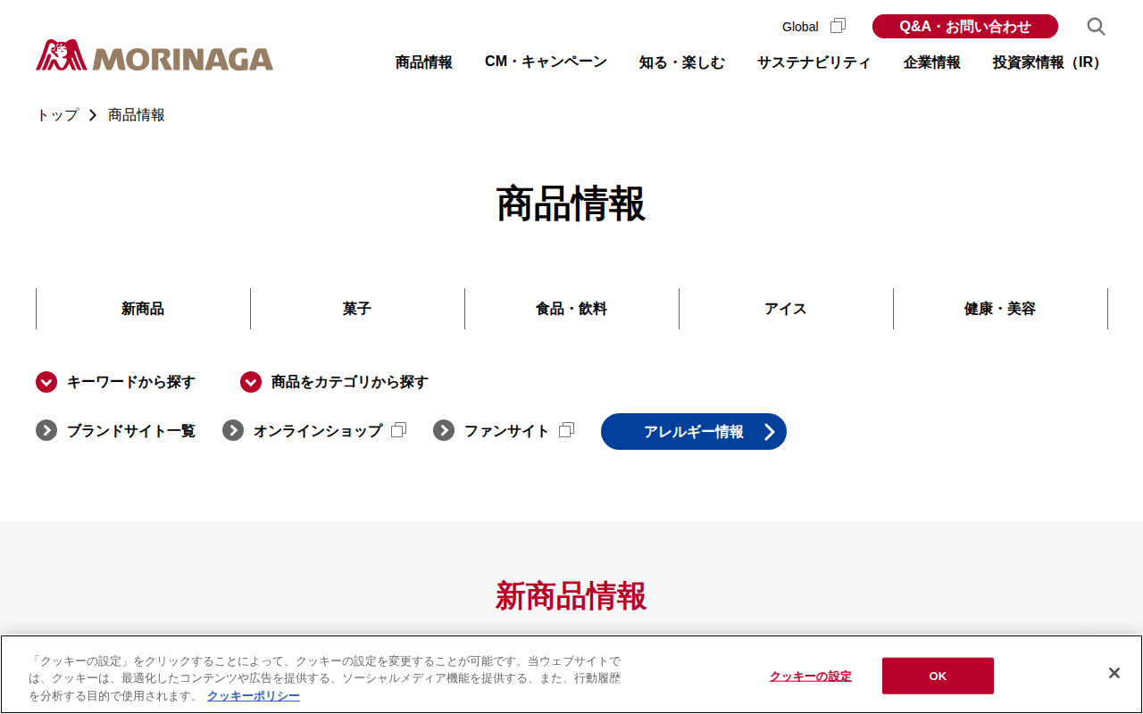Close the cookie banner with X
This screenshot has width=1143, height=714.
(x=1114, y=673)
